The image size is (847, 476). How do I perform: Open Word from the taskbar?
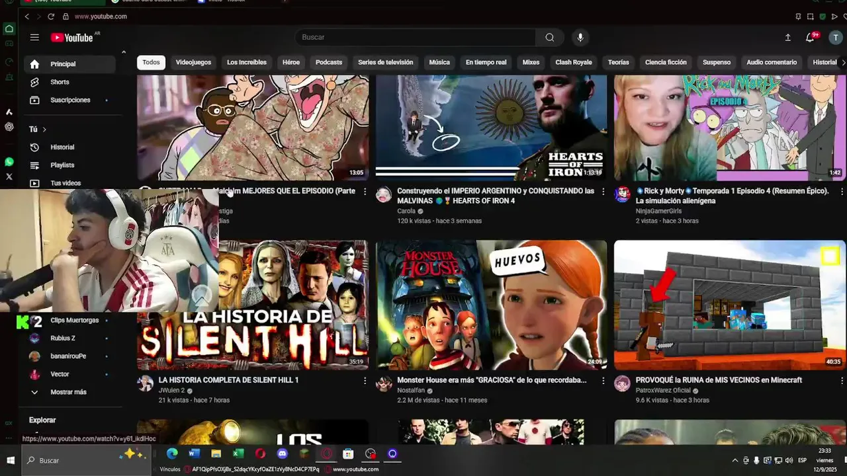194,454
